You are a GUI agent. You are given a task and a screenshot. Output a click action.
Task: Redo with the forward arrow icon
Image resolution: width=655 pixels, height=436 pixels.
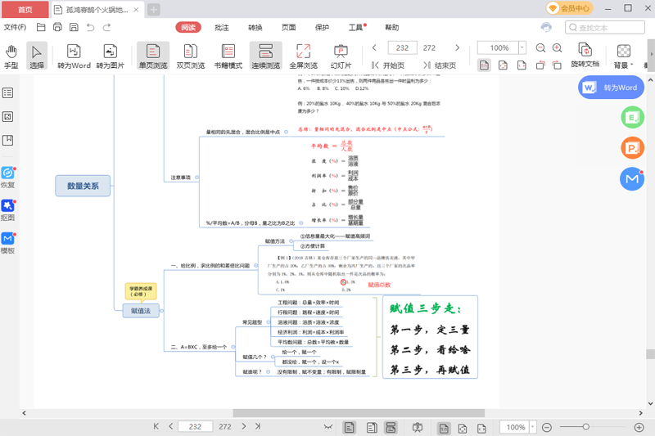[x=107, y=28]
